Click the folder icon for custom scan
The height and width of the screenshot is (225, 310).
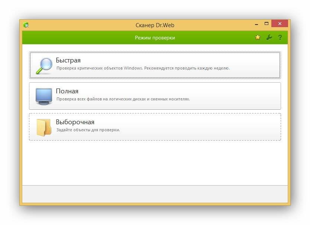(44, 128)
